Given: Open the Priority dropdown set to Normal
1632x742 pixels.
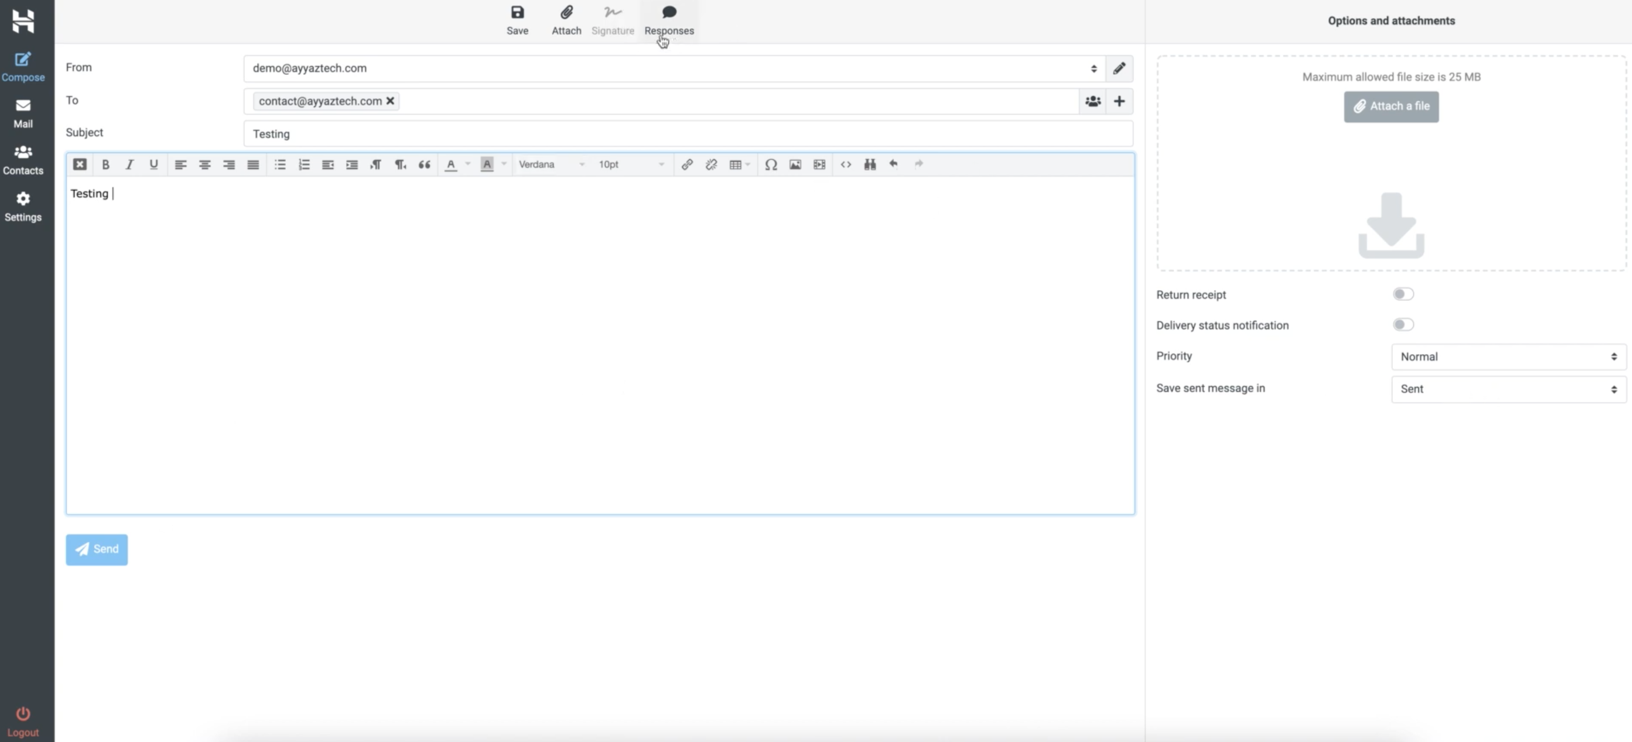Looking at the screenshot, I should [1507, 357].
